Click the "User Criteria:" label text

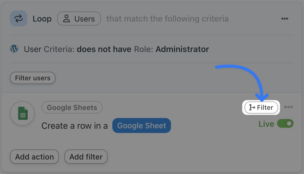coord(49,49)
